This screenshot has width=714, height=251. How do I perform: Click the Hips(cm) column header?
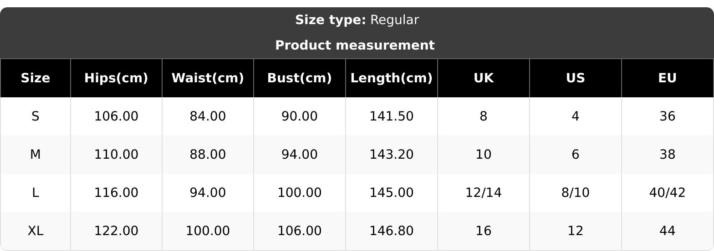point(116,78)
